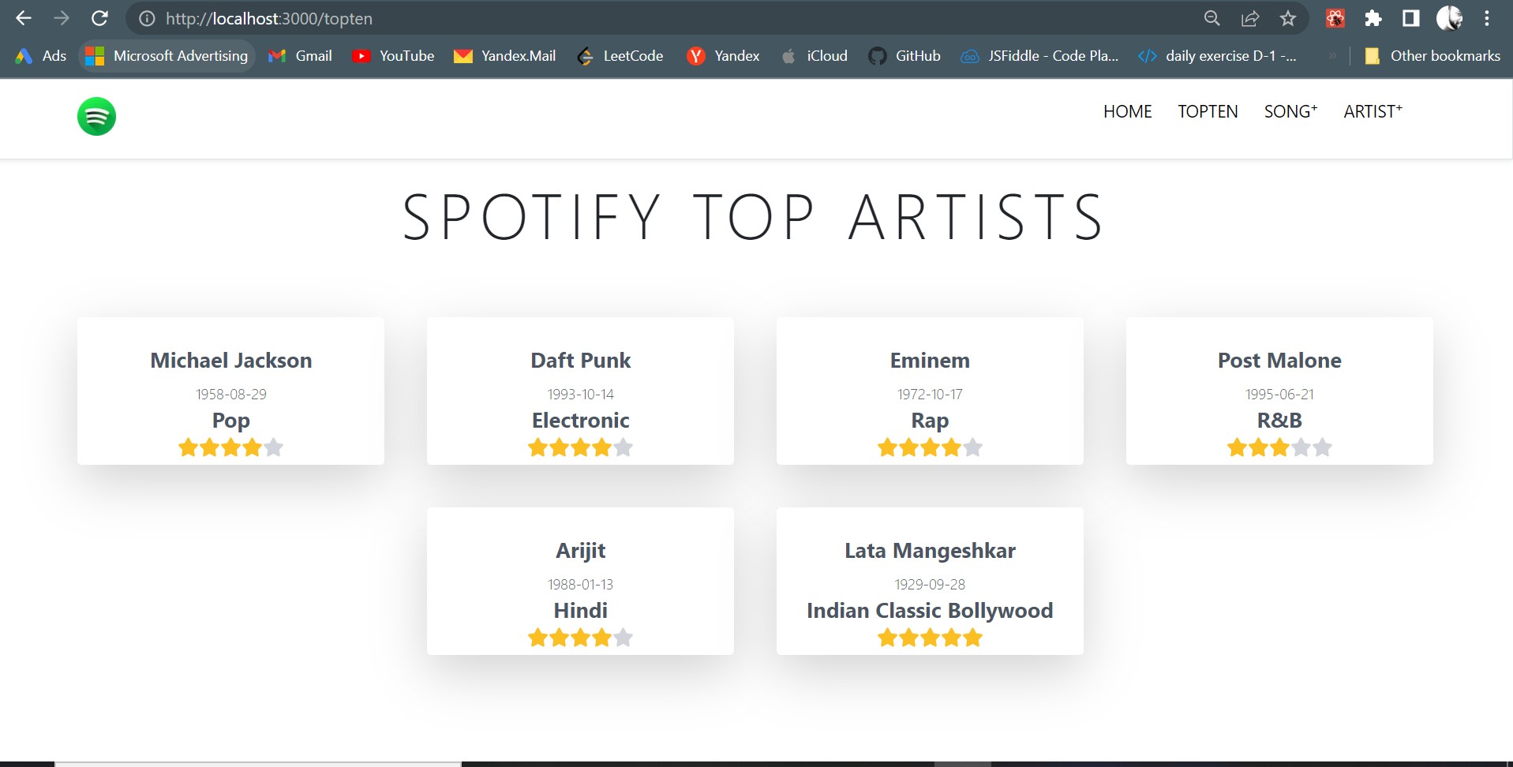Toggle the bookmark star for this page
The width and height of the screenshot is (1513, 767).
(1287, 18)
